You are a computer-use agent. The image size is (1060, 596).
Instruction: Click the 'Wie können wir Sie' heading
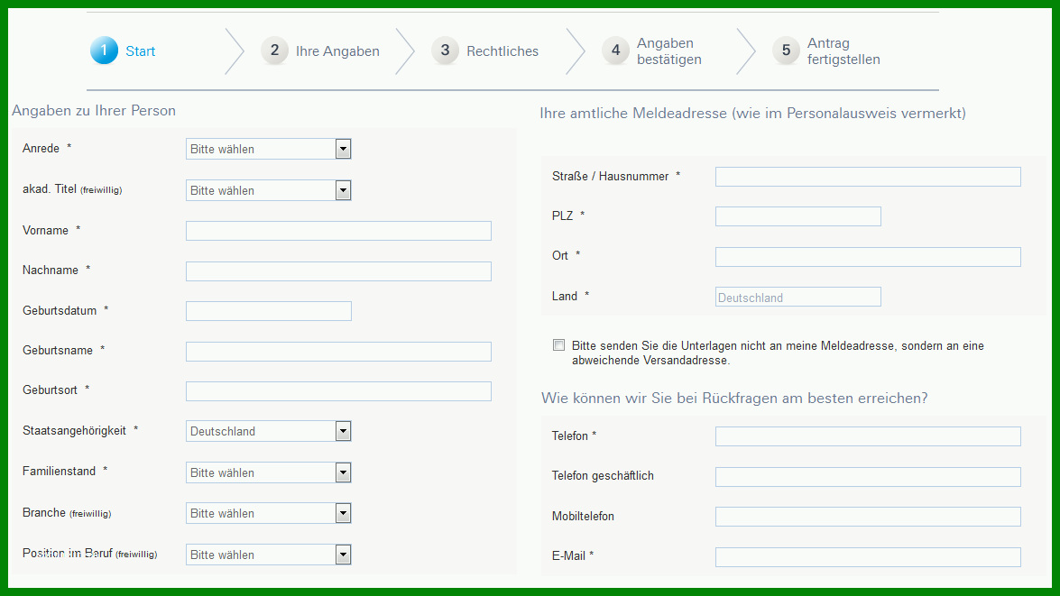[734, 398]
